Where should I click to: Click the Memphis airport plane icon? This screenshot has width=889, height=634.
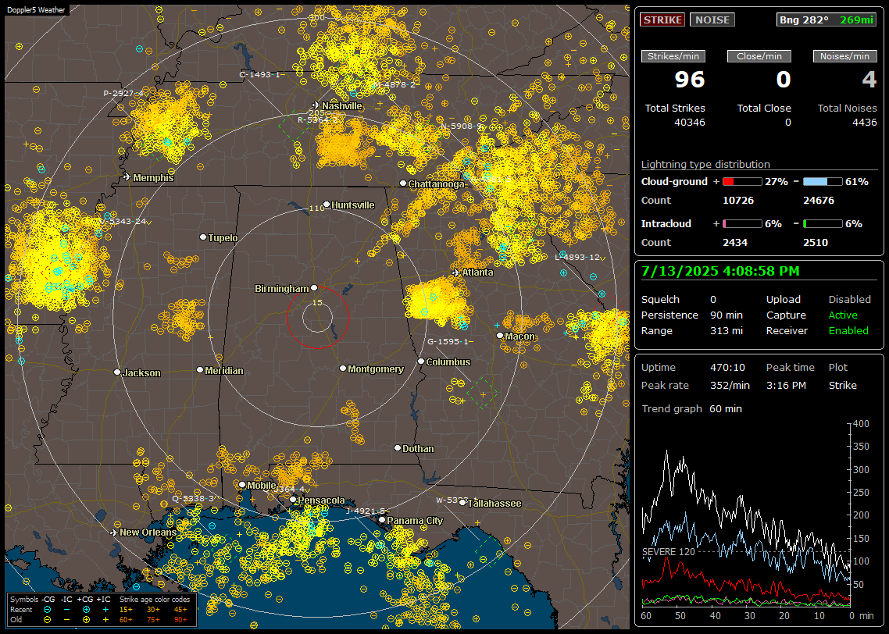tap(127, 177)
